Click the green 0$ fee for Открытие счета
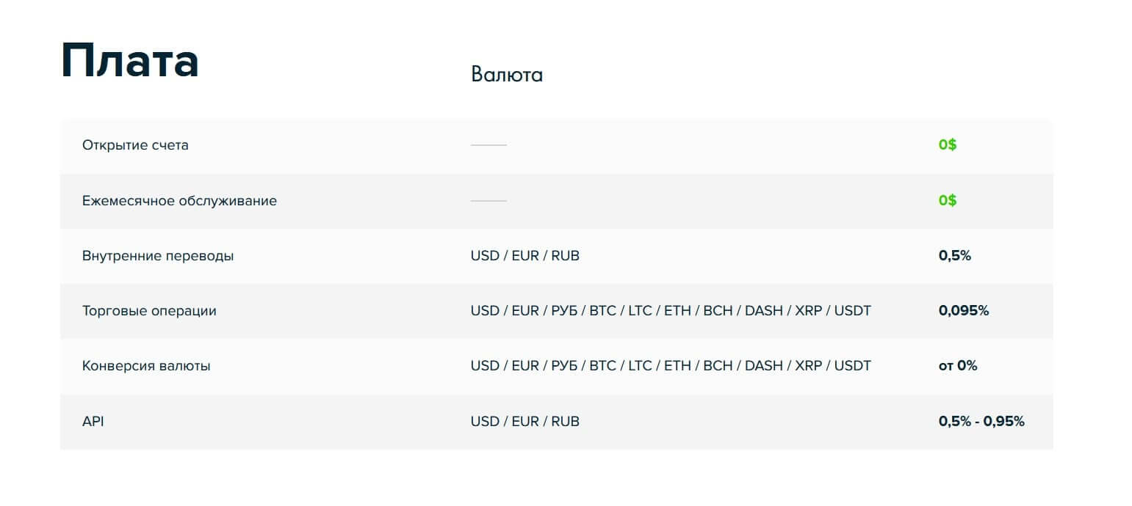The height and width of the screenshot is (506, 1132). [948, 145]
